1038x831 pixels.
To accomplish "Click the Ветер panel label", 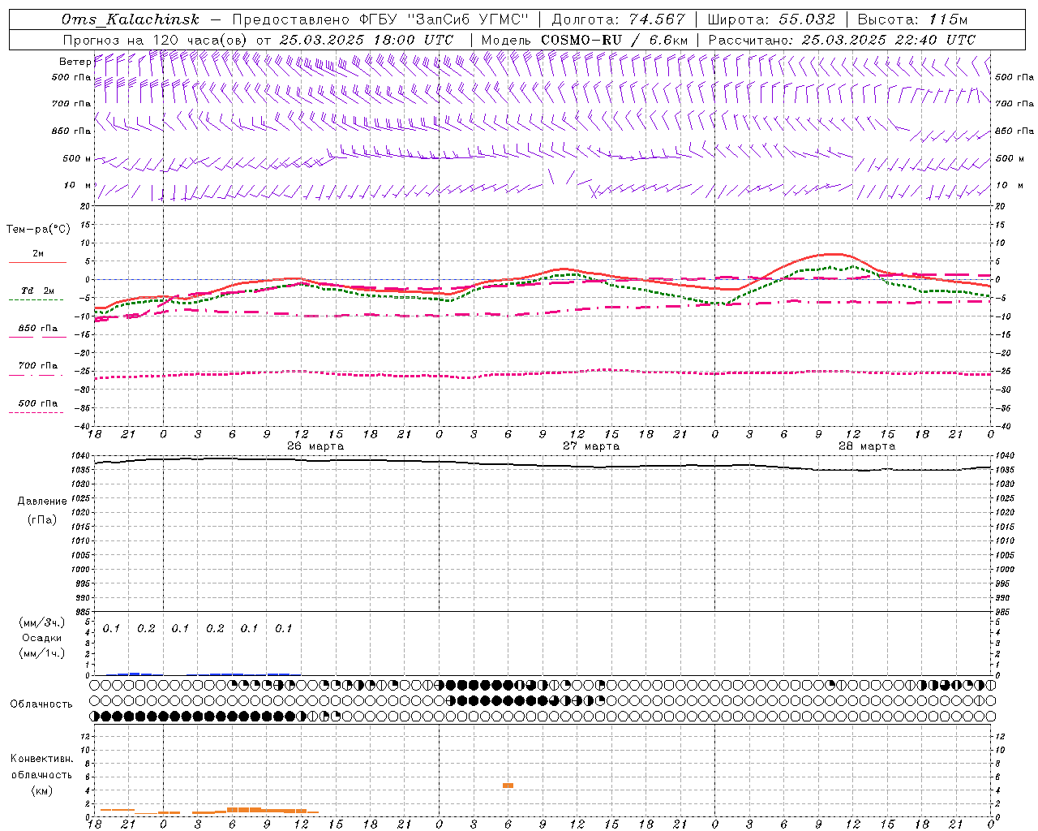I will pyautogui.click(x=75, y=62).
